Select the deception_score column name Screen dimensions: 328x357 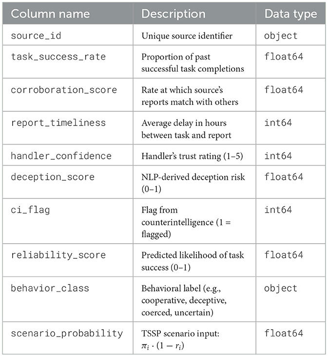tap(52, 177)
